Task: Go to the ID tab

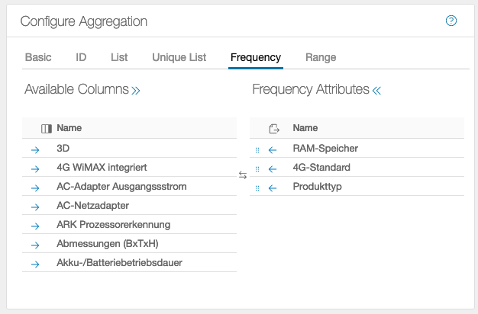Action: 81,57
